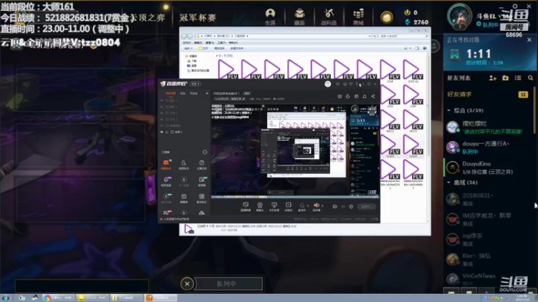Screen dimensions: 538x302
Task: Select friend douyu一方通行A in list
Action: (x=489, y=147)
